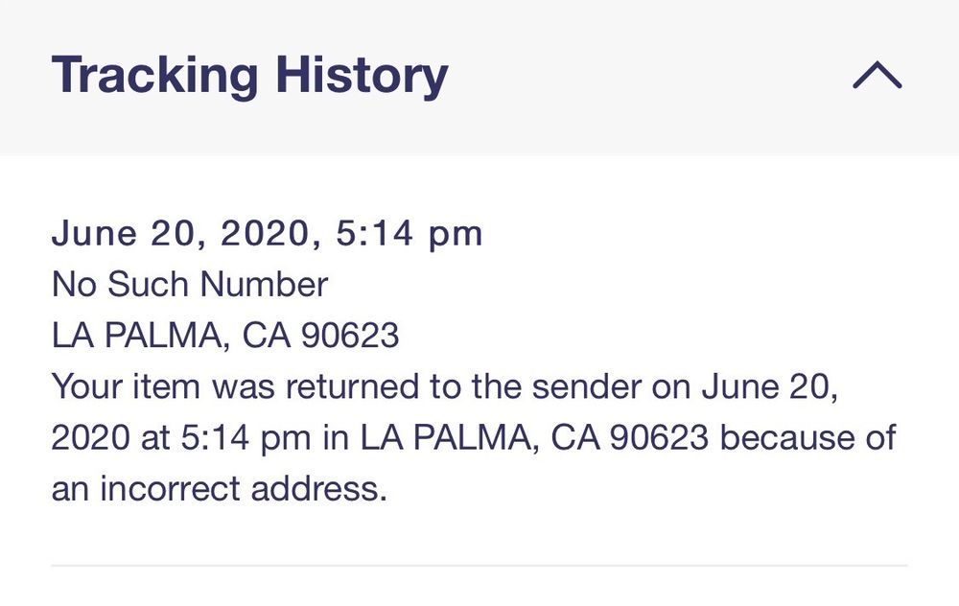The height and width of the screenshot is (606, 959).
Task: Click the bold June 20, 2020 timestamp line
Action: [x=267, y=233]
